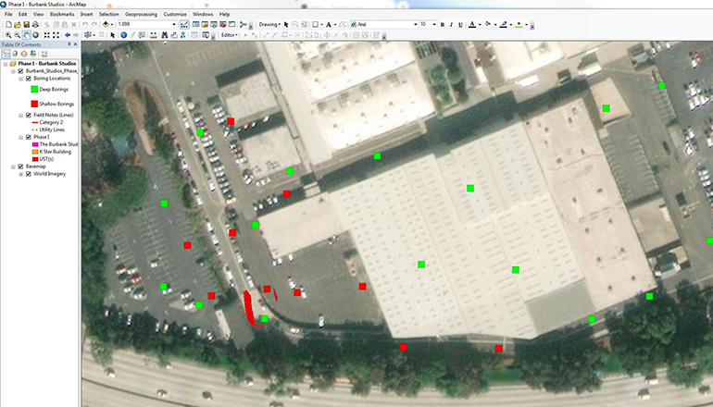Click the Fixed Zoom Out icon
The image size is (713, 407).
click(x=56, y=35)
